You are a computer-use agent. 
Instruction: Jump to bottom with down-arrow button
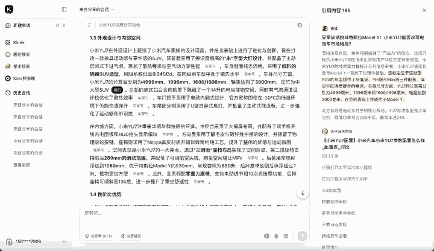(x=303, y=193)
